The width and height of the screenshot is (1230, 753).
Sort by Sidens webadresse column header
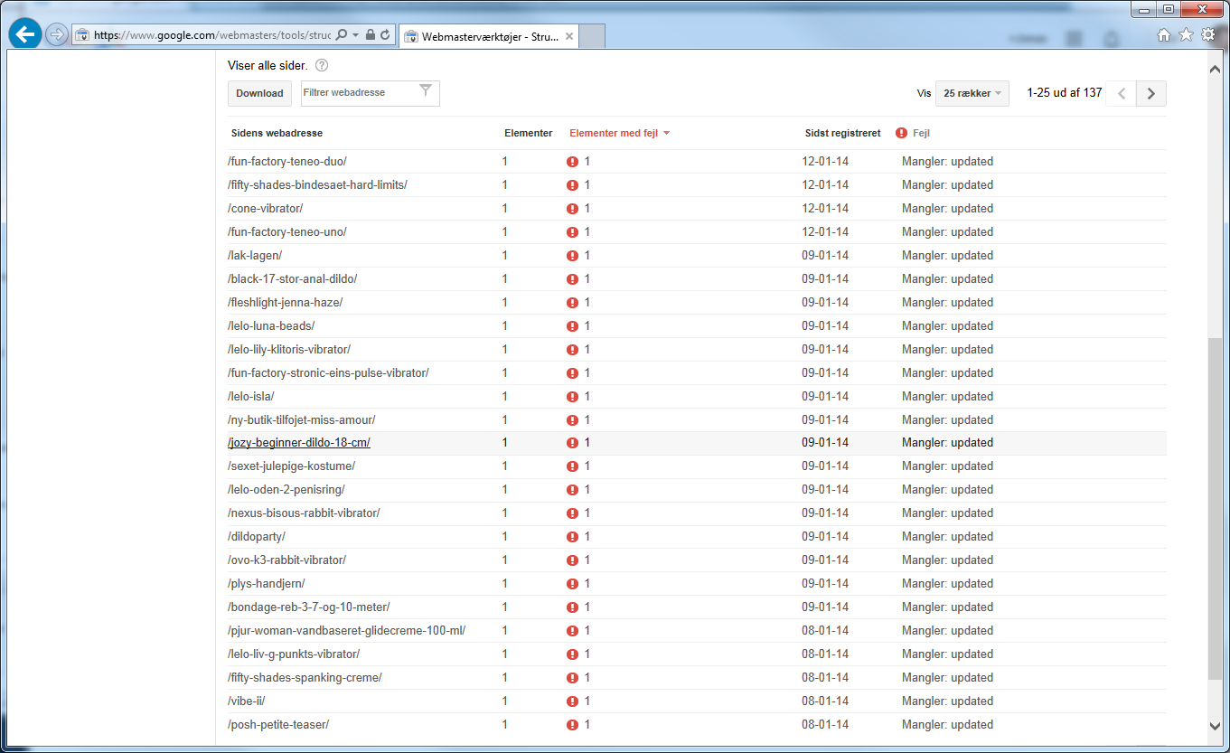click(x=277, y=133)
